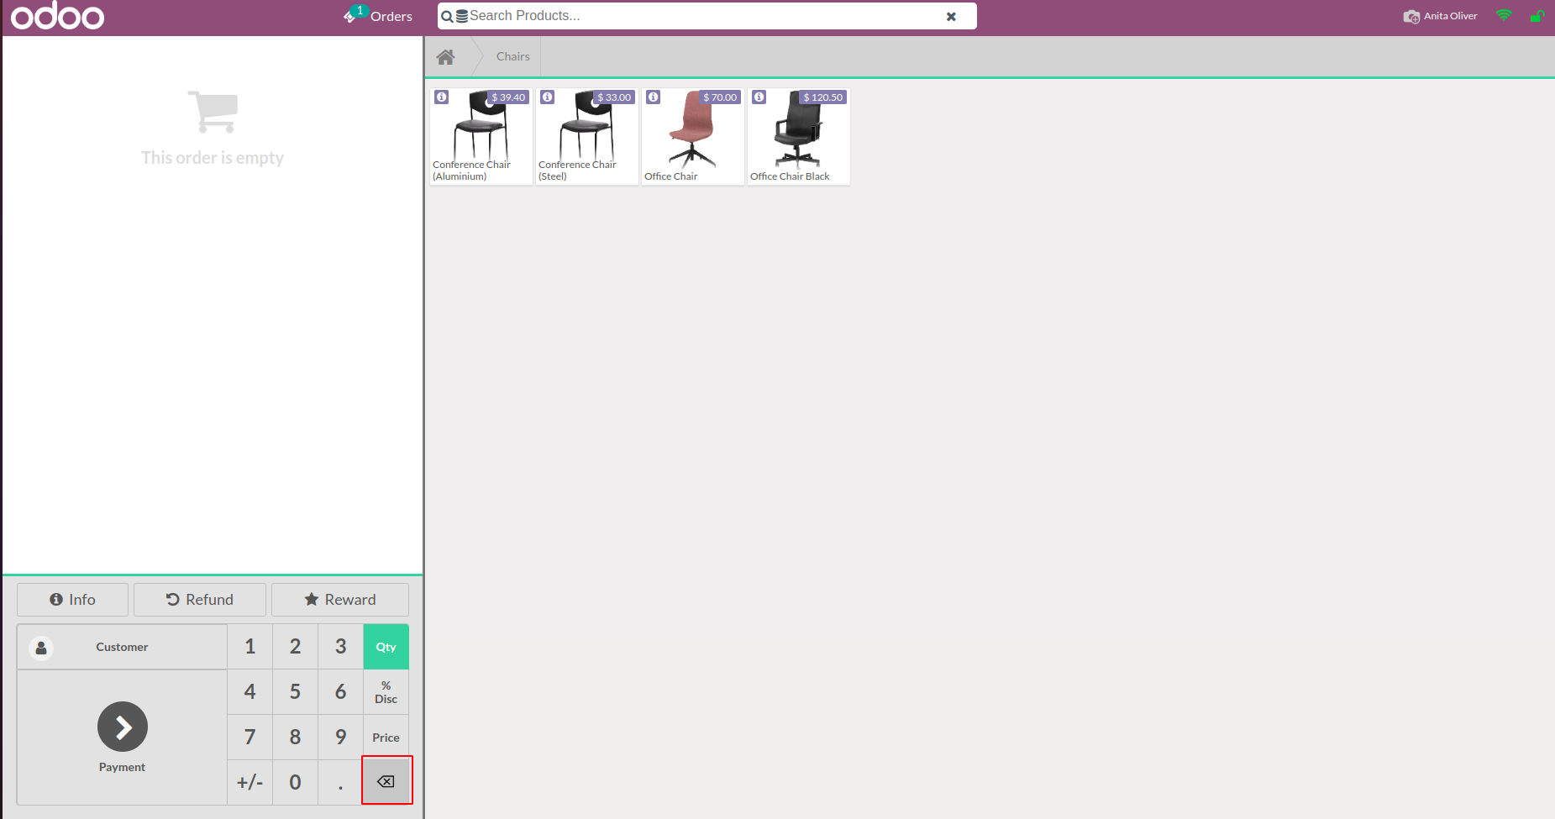The width and height of the screenshot is (1555, 819).
Task: Open the Reward options
Action: 340,600
